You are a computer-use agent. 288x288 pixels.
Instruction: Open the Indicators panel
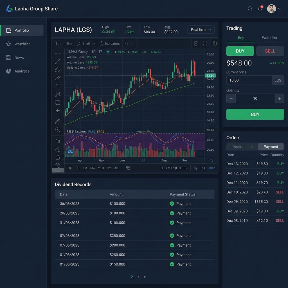coord(110,44)
